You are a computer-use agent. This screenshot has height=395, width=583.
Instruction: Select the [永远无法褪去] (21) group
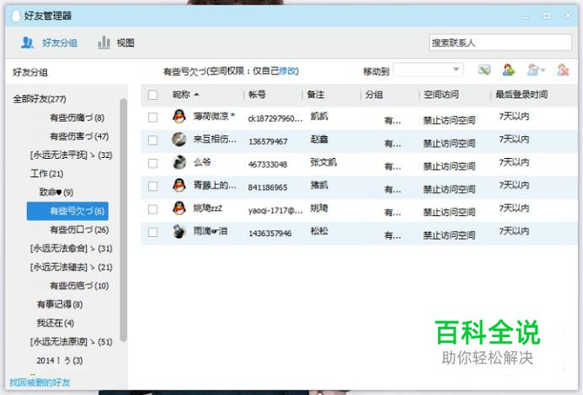click(x=71, y=266)
